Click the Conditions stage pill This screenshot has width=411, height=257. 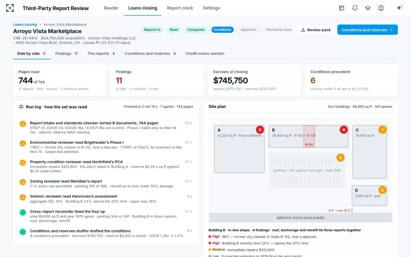coord(223,30)
